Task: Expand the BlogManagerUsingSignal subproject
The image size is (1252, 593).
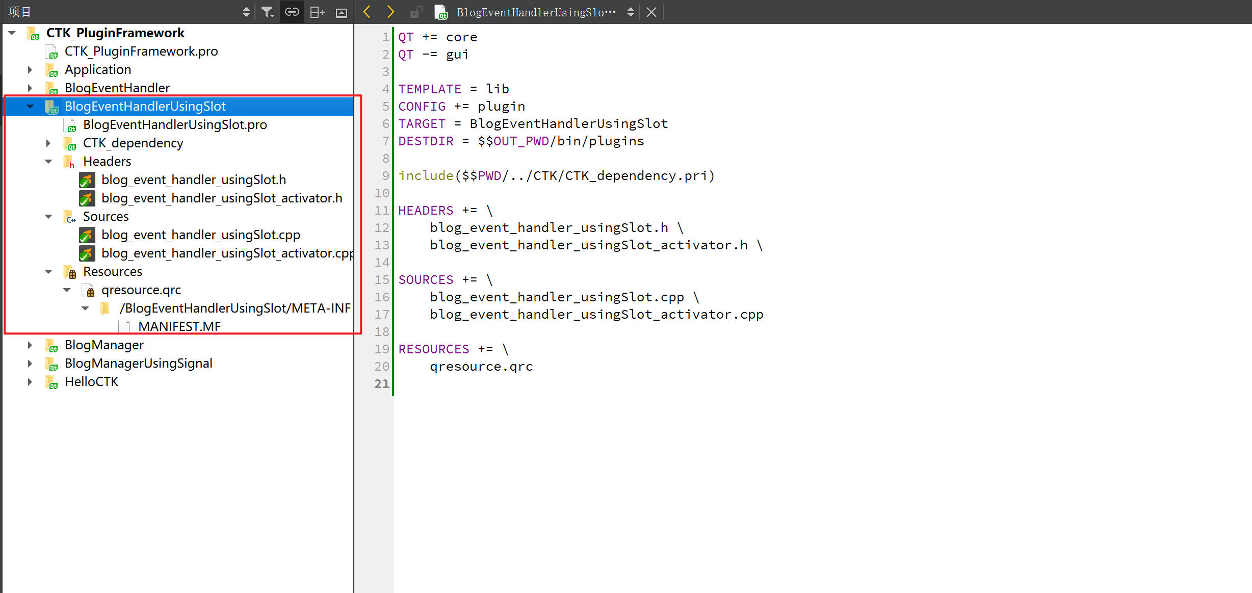Action: [30, 364]
